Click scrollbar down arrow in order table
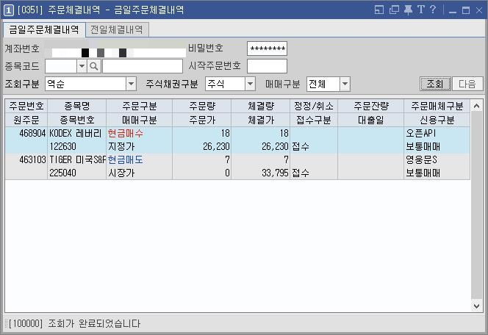The image size is (488, 335). click(x=476, y=306)
